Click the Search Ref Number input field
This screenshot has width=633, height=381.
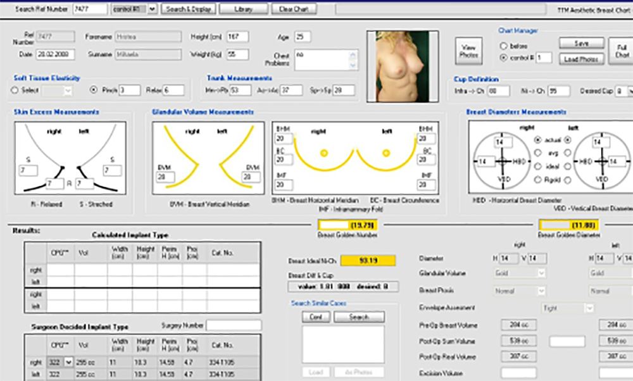[89, 9]
